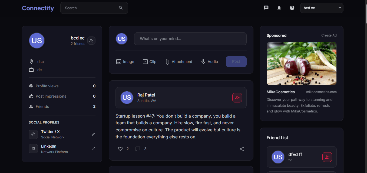This screenshot has height=173, width=367.
Task: Click the Startup lesson #47 post text
Action: [x=178, y=127]
